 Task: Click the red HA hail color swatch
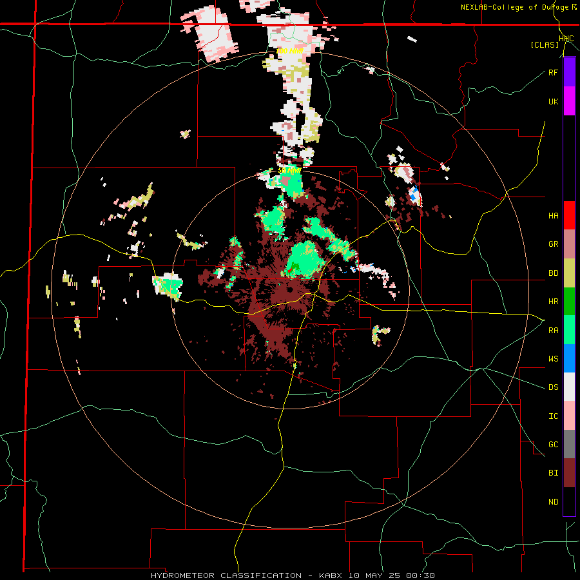(x=569, y=215)
